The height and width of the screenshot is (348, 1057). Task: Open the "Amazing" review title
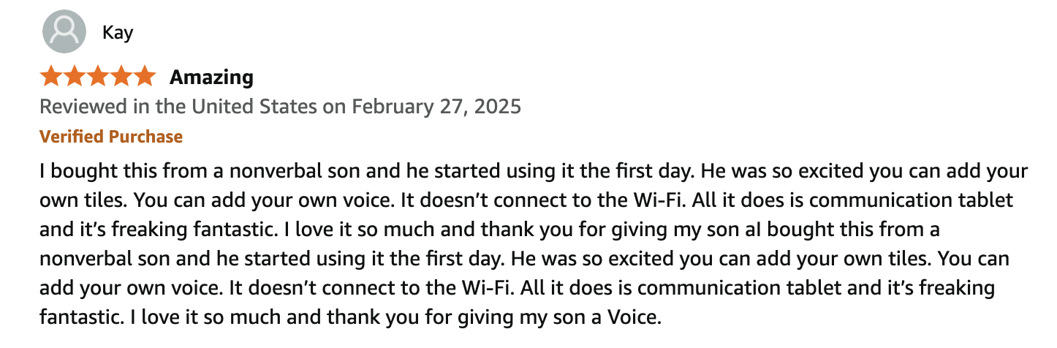point(212,77)
